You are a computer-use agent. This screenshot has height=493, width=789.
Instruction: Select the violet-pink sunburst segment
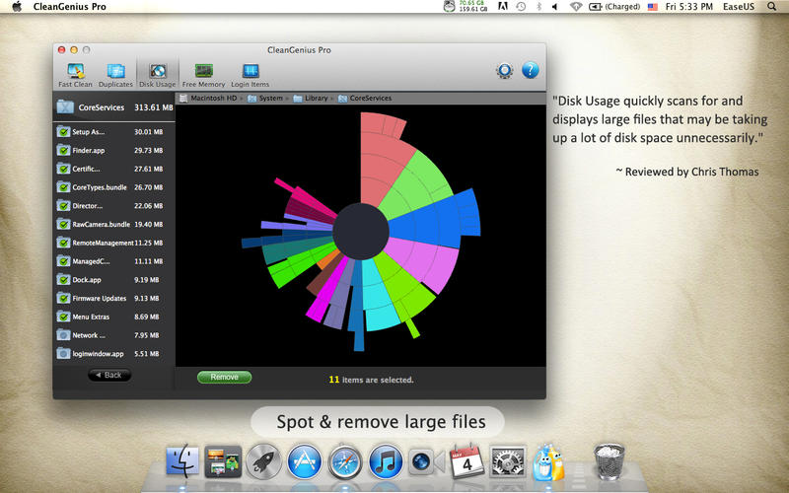coord(425,261)
